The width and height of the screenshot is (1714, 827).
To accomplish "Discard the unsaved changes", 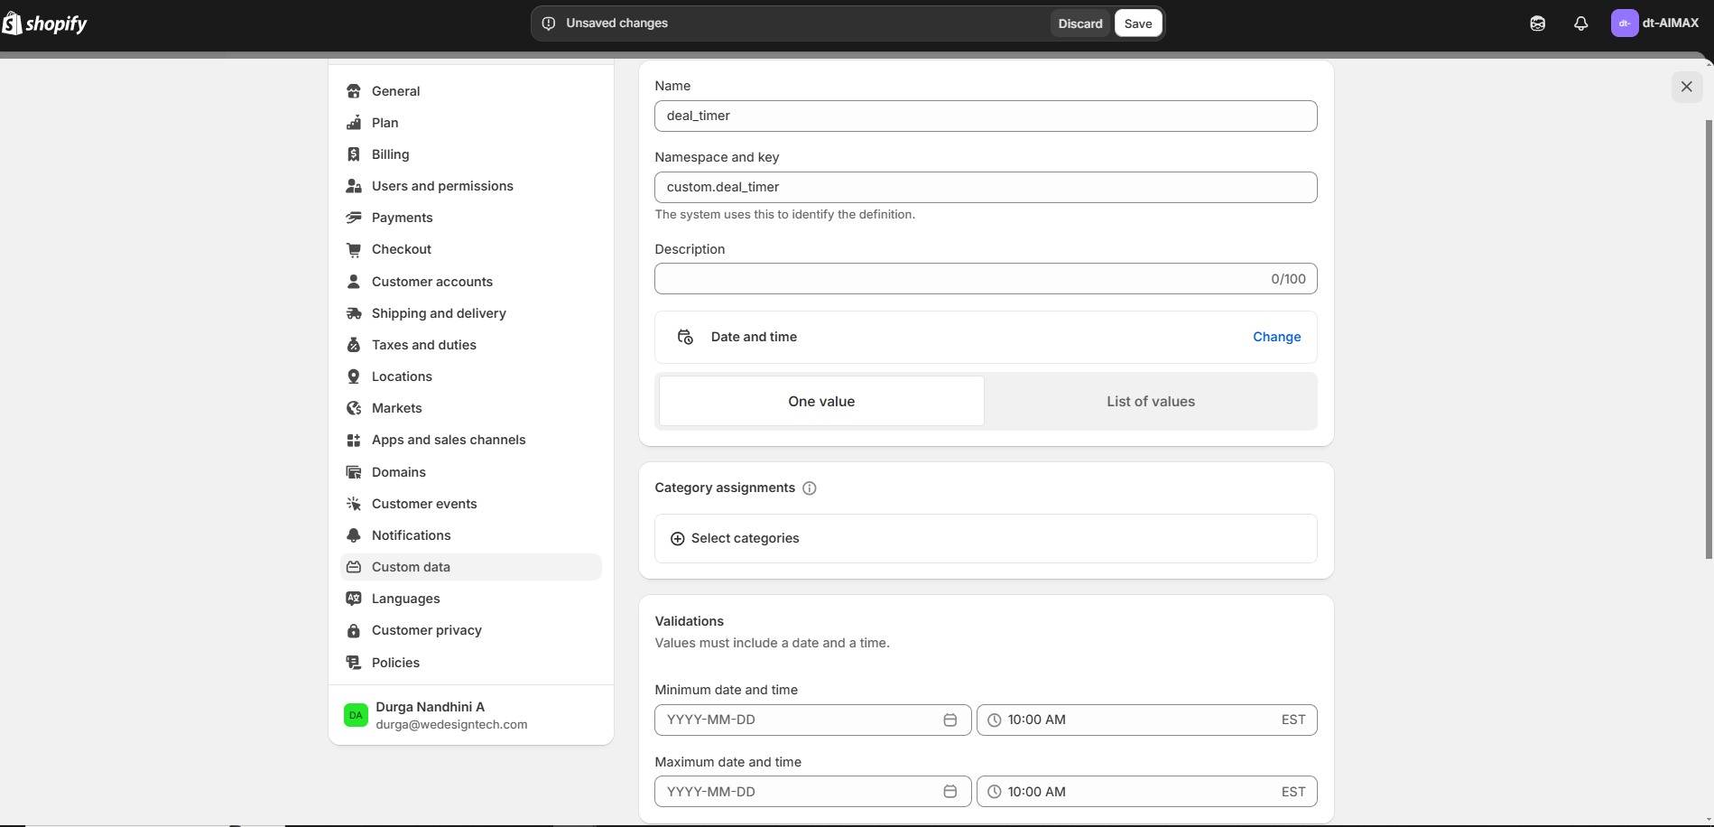I will pyautogui.click(x=1079, y=23).
